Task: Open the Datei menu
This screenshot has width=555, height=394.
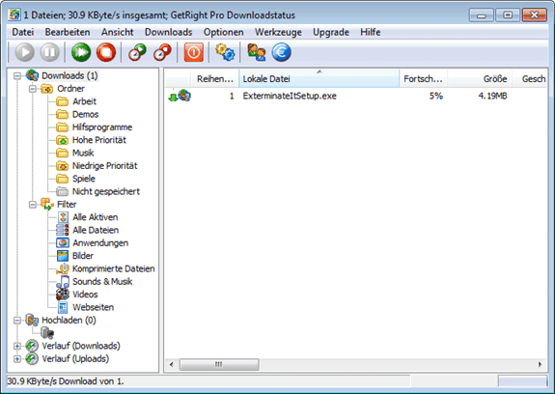Action: [x=23, y=32]
